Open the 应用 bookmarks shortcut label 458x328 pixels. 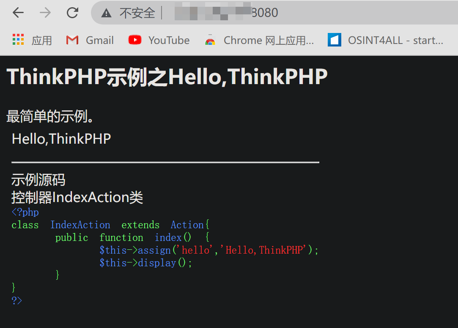click(x=42, y=40)
